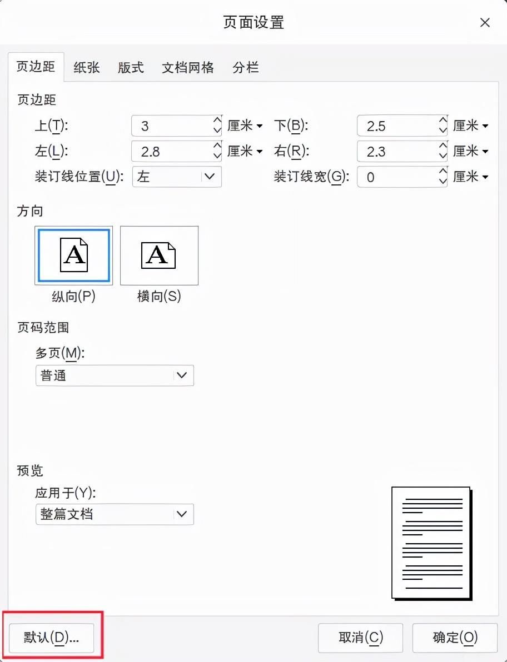507x662 pixels.
Task: Switch to the 文档网格 tab
Action: [x=188, y=68]
